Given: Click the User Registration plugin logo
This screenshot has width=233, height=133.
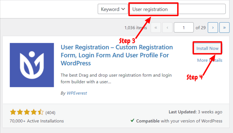Looking at the screenshot, I should 32,65.
